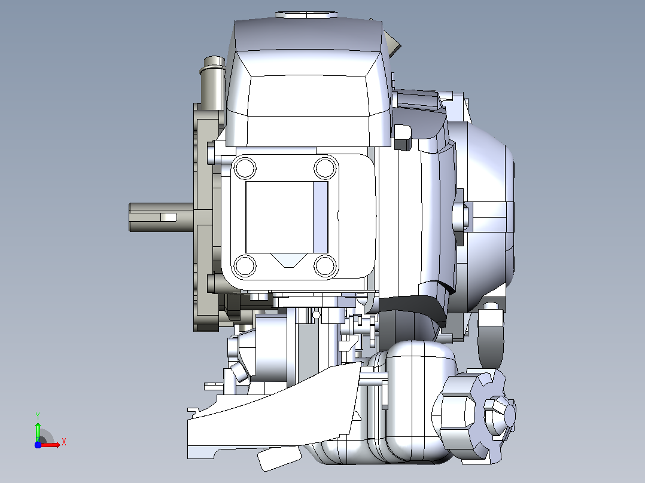
Task: Select the vertical cylindrical tube beside the tank
Action: (212, 84)
